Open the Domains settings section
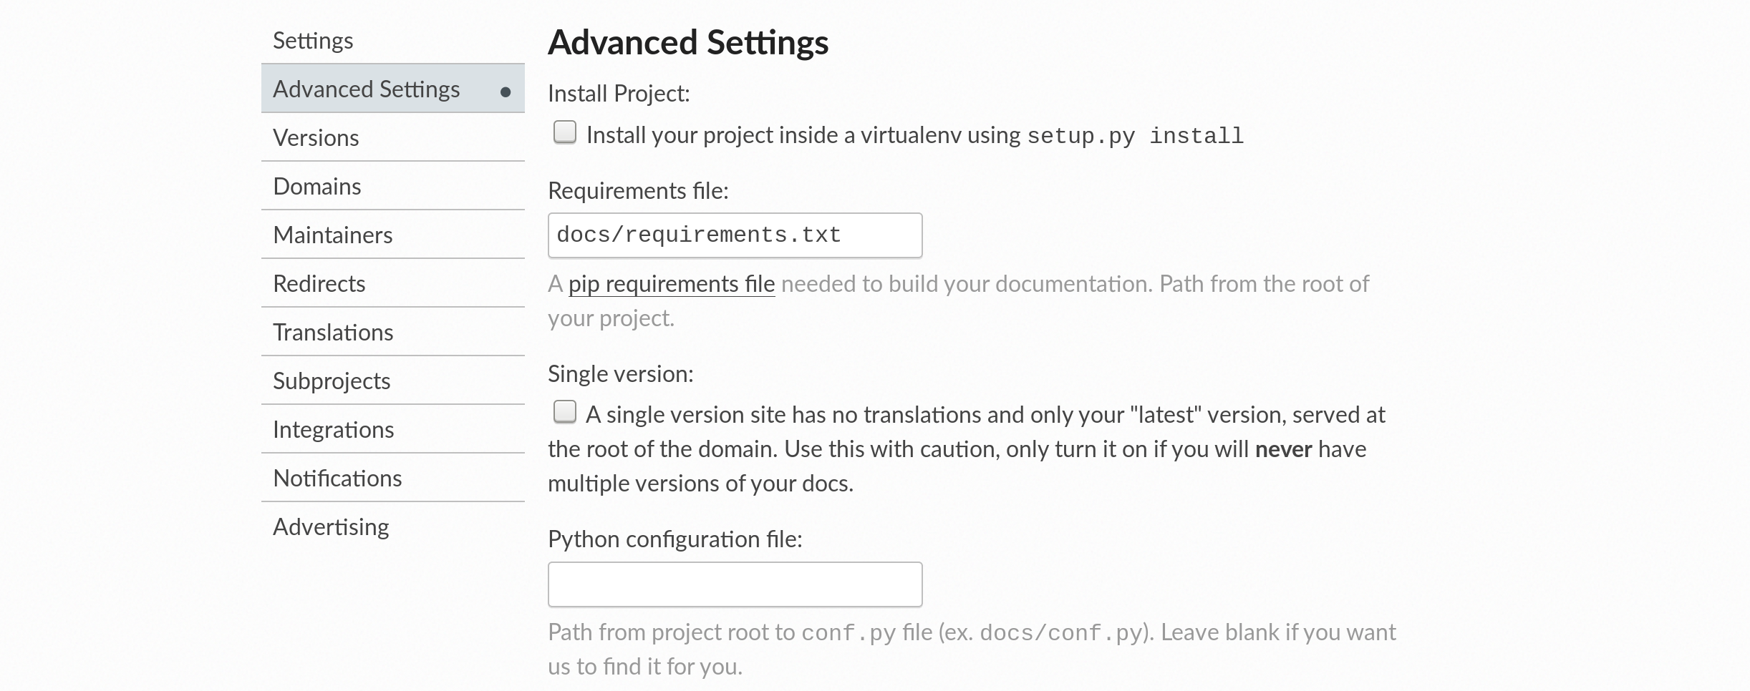This screenshot has width=1750, height=691. (x=316, y=187)
